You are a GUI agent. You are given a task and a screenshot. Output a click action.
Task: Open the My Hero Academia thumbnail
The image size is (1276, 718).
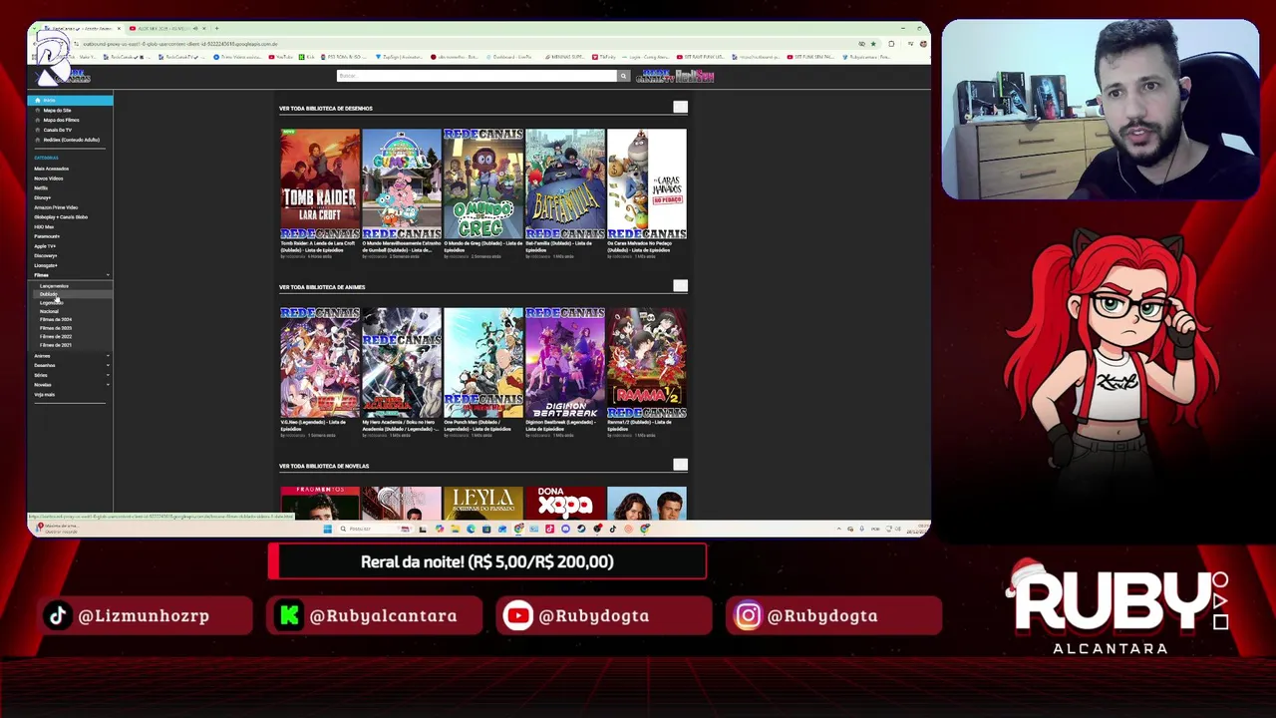coord(402,363)
